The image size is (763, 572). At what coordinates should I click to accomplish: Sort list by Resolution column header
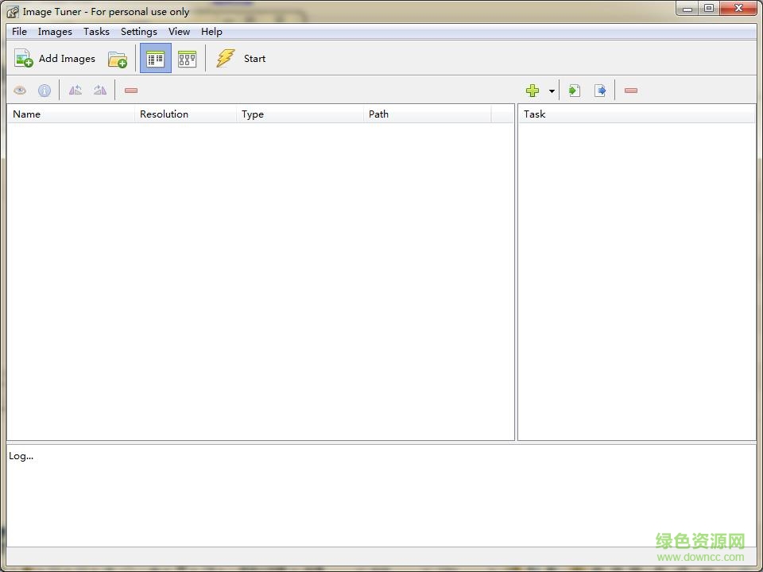click(164, 114)
